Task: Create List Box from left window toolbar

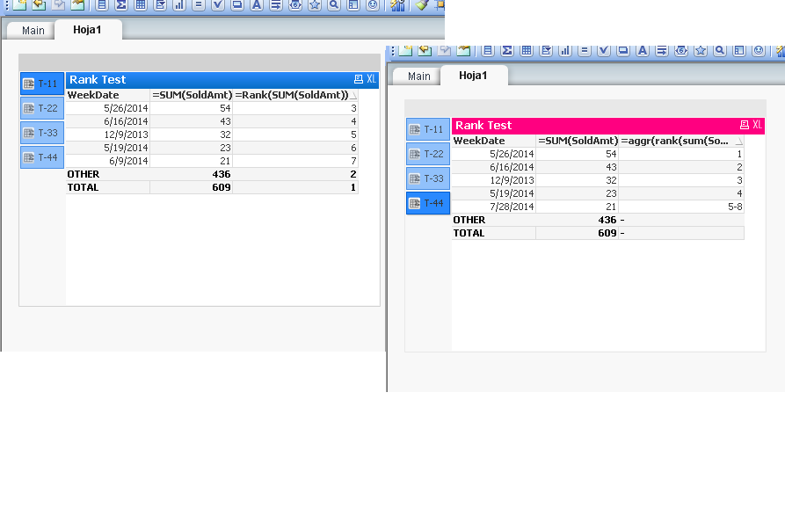Action: coord(102,5)
